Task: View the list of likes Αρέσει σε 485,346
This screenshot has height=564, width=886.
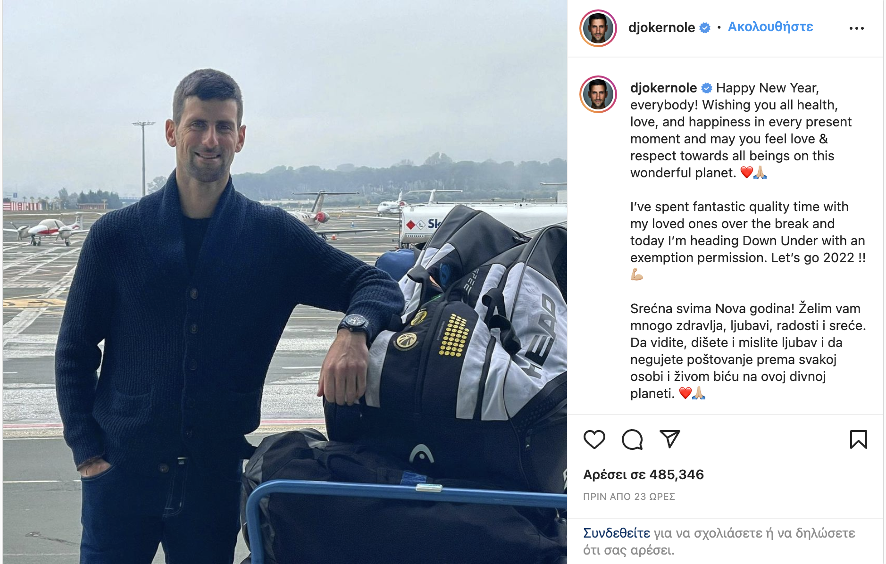Action: 643,474
